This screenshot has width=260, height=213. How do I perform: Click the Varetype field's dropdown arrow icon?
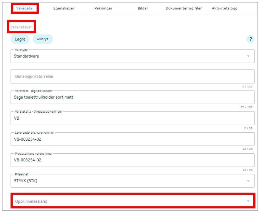[248, 56]
